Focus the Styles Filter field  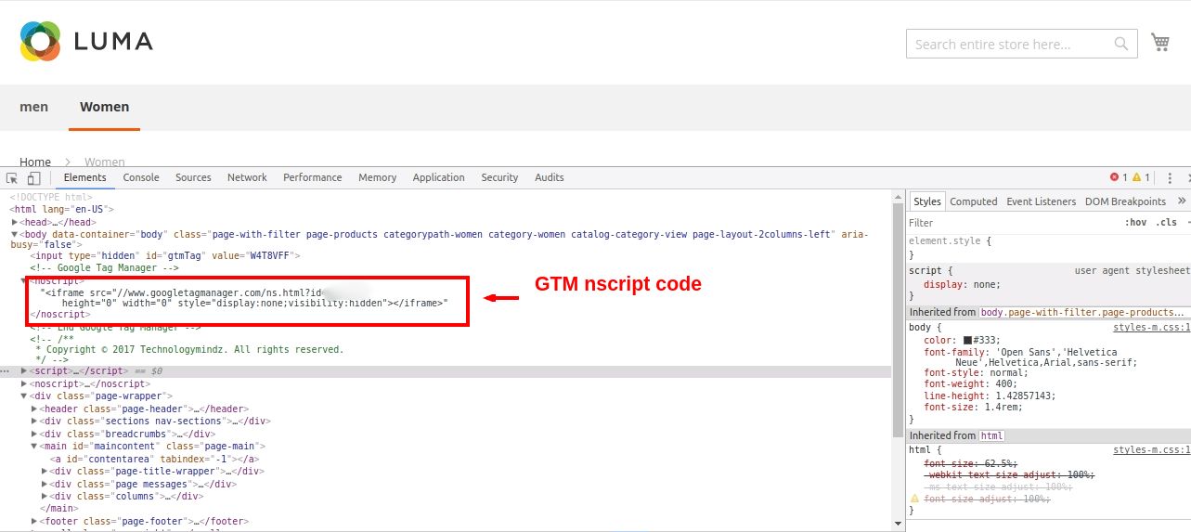pyautogui.click(x=1012, y=223)
